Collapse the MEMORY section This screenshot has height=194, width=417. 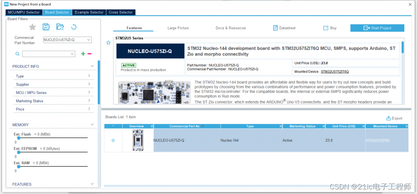(92, 124)
